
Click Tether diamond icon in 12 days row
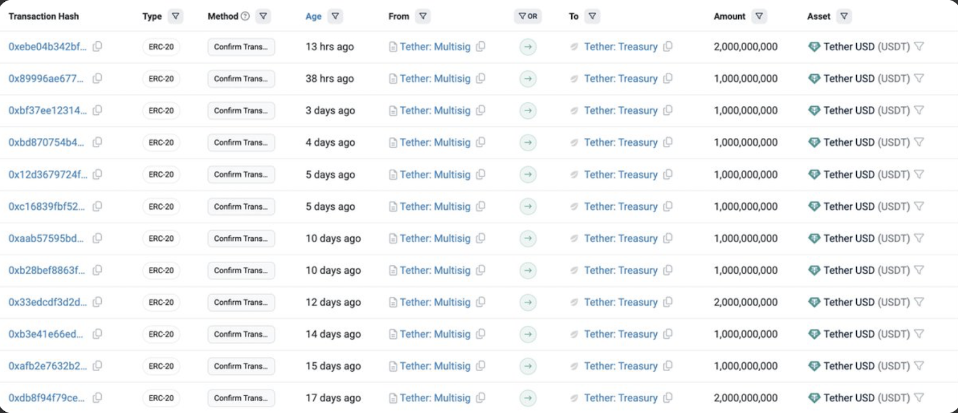(x=814, y=302)
